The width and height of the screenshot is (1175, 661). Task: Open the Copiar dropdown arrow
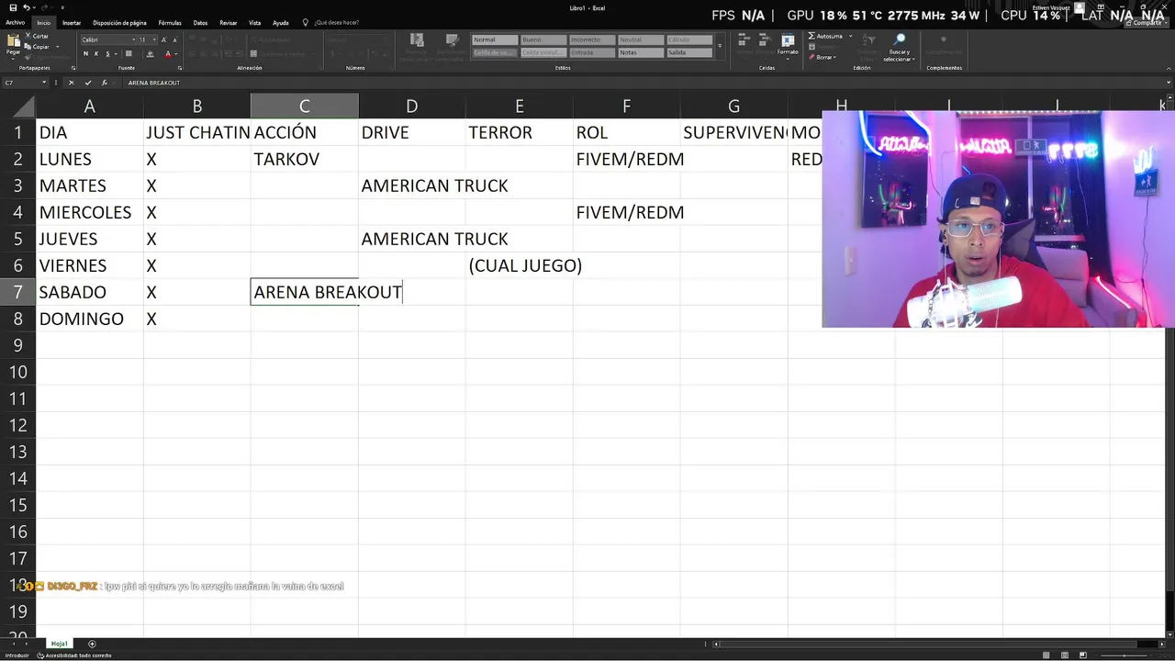tap(57, 46)
